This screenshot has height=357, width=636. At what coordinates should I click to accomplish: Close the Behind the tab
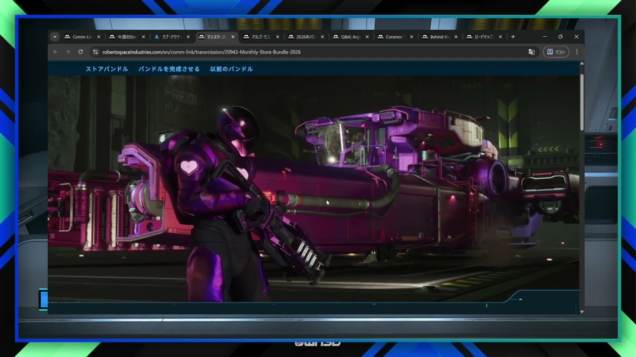pos(456,37)
